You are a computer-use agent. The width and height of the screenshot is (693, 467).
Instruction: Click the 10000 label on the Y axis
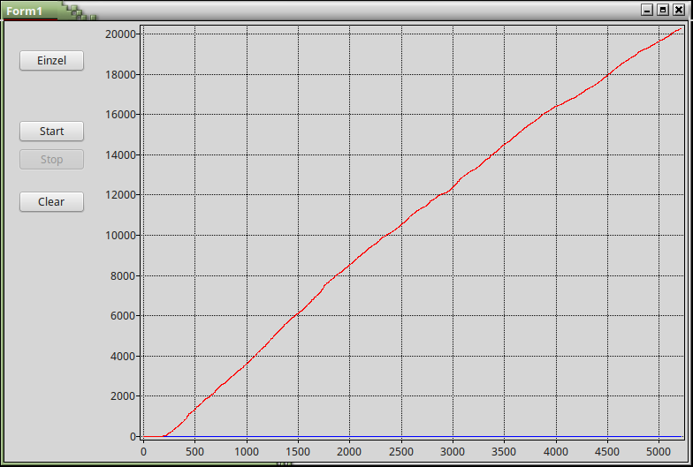coord(119,236)
